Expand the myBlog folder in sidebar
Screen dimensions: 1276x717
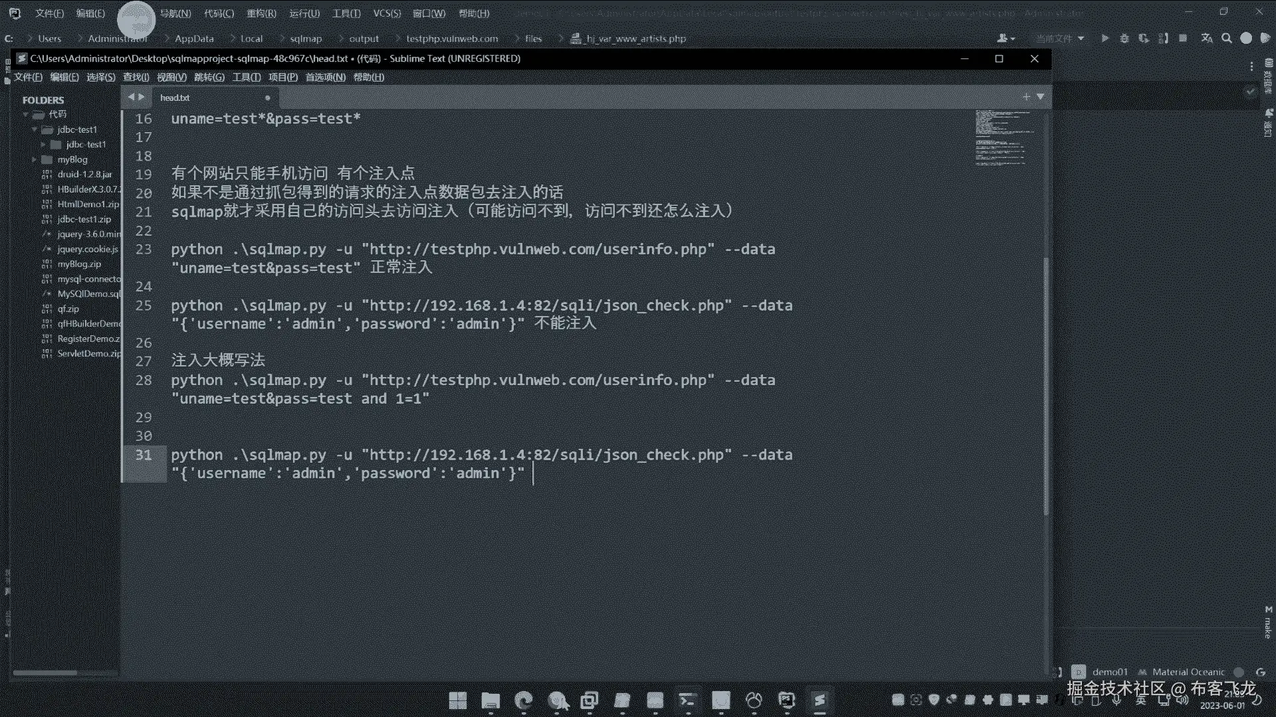point(34,159)
